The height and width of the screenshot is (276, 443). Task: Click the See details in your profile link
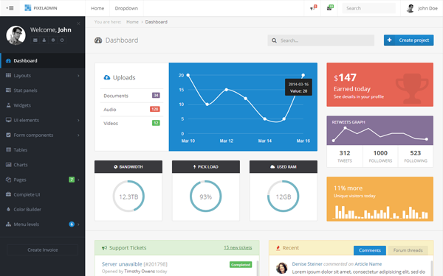(x=359, y=96)
